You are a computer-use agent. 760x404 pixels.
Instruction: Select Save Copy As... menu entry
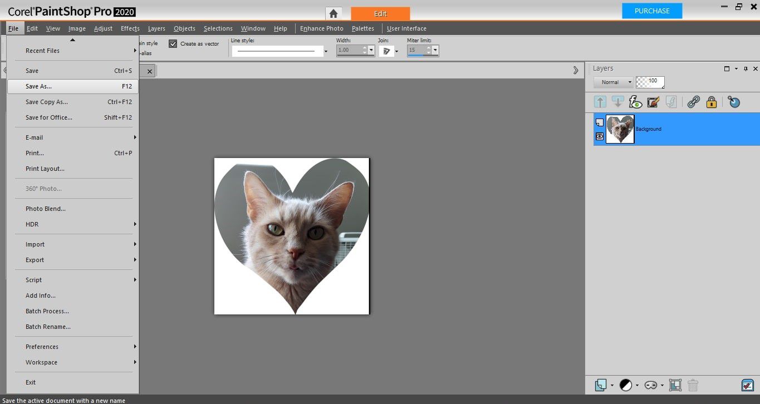coord(72,102)
